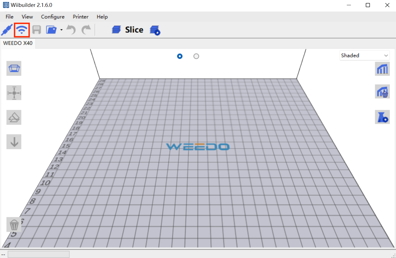
Task: Select the move model tool icon
Action: point(14,93)
